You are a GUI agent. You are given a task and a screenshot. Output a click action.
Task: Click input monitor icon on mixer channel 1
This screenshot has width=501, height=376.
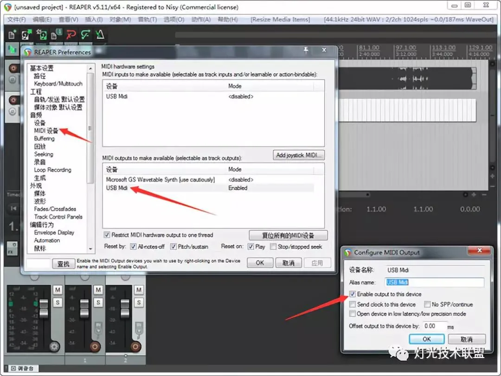98,329
